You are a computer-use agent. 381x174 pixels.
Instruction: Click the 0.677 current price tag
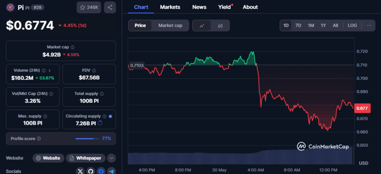coord(362,108)
